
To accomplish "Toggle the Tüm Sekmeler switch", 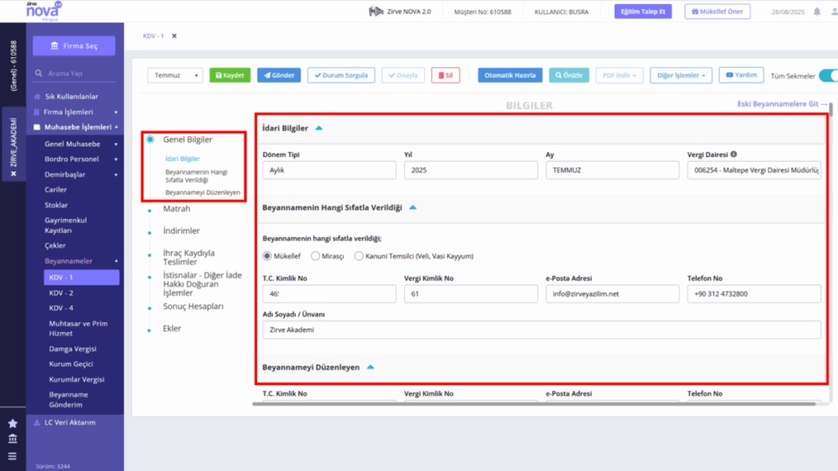I will (x=828, y=76).
